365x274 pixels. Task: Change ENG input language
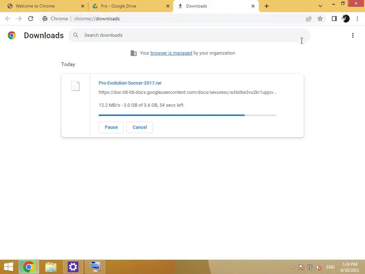click(x=330, y=267)
